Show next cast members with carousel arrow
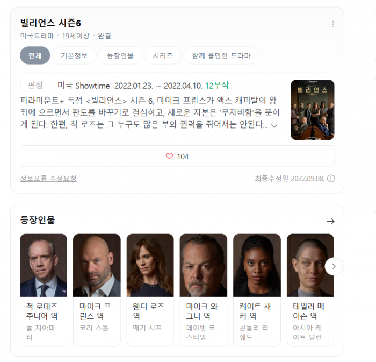 334,266
